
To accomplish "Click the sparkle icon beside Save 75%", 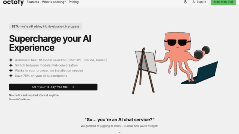I will (11, 76).
